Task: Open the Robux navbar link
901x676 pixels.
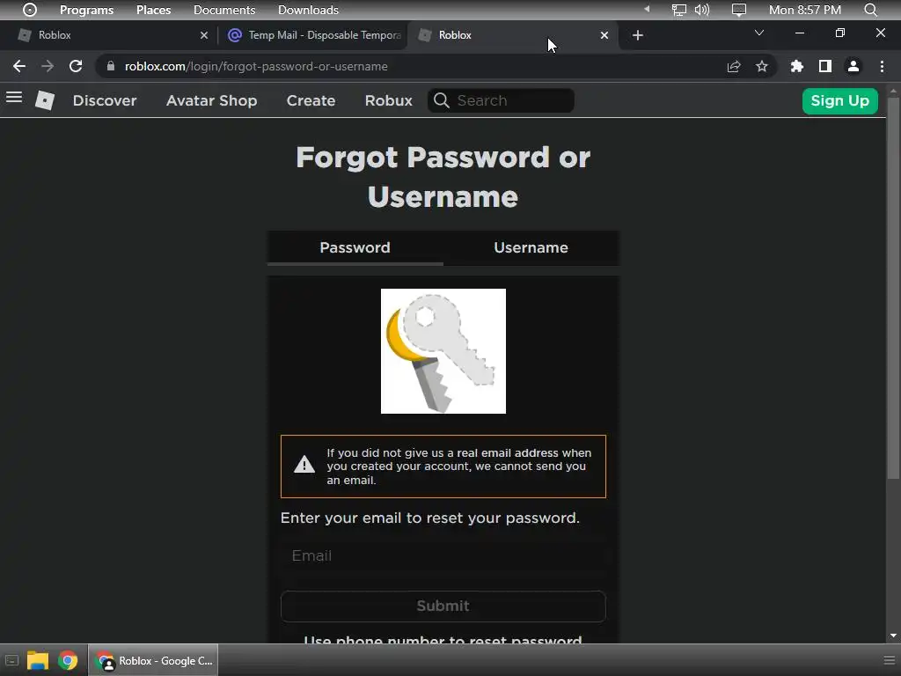Action: click(x=388, y=100)
